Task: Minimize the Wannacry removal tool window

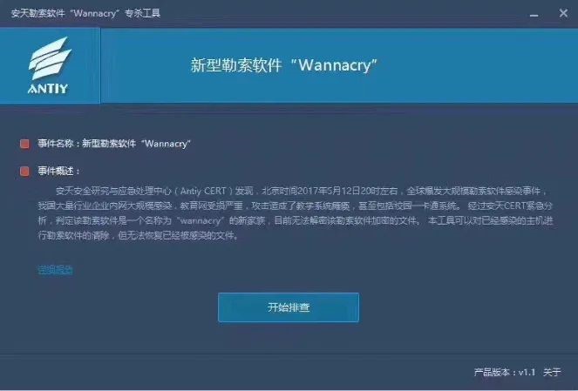Action: click(x=534, y=15)
